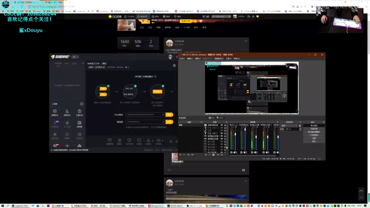The image size is (370, 208).
Task: Expand speaker options arrow in 直播伴侣 toolbar
Action: click(162, 141)
